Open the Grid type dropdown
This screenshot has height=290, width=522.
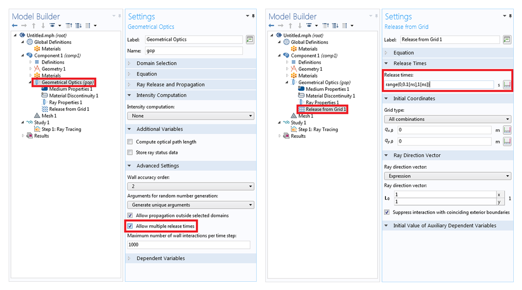(447, 119)
